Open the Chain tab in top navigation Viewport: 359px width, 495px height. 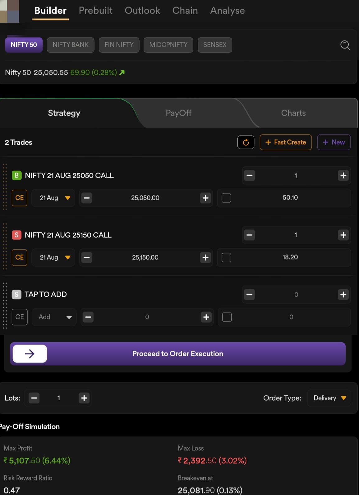185,11
